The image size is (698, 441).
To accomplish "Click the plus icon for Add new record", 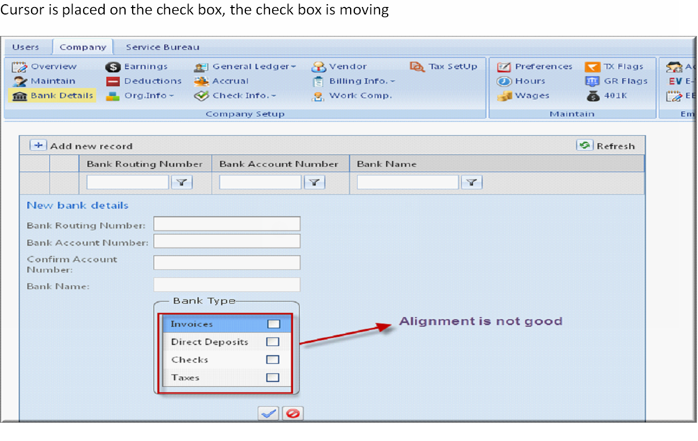I will click(x=38, y=145).
